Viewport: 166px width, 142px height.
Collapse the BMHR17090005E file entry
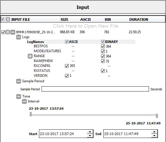click(x=13, y=32)
